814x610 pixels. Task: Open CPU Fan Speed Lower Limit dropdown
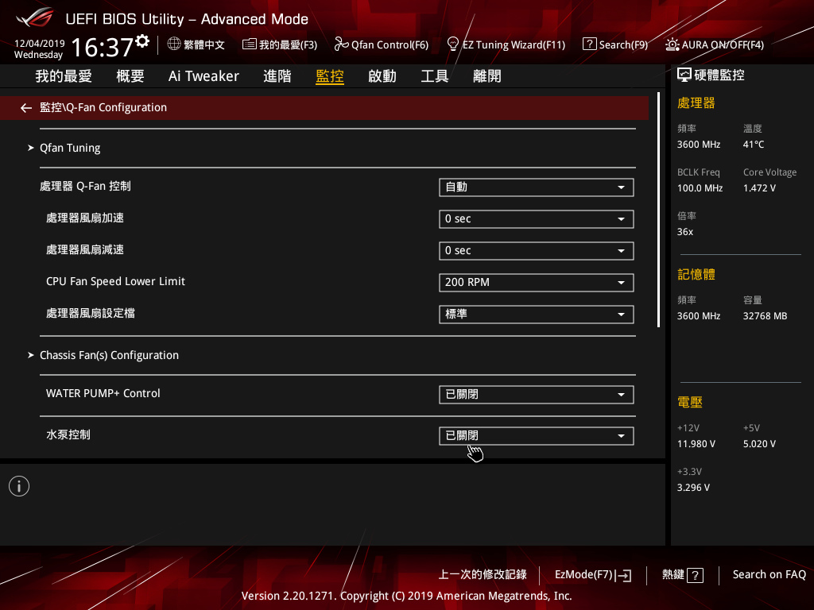pyautogui.click(x=537, y=283)
